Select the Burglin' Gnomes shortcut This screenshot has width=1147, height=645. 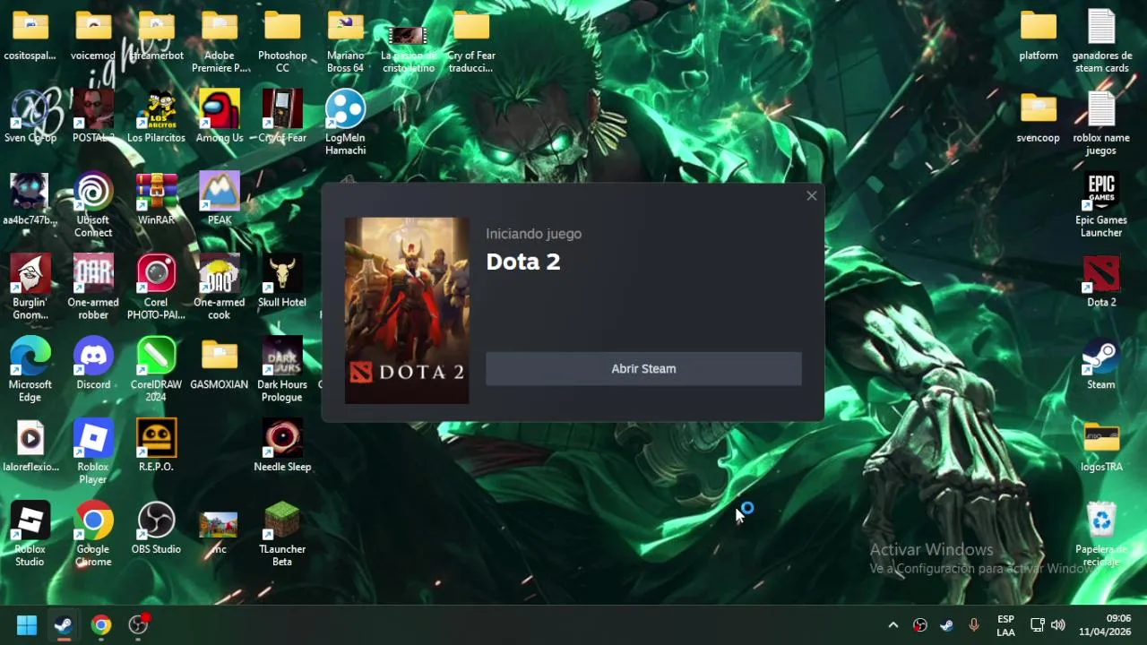tap(30, 288)
